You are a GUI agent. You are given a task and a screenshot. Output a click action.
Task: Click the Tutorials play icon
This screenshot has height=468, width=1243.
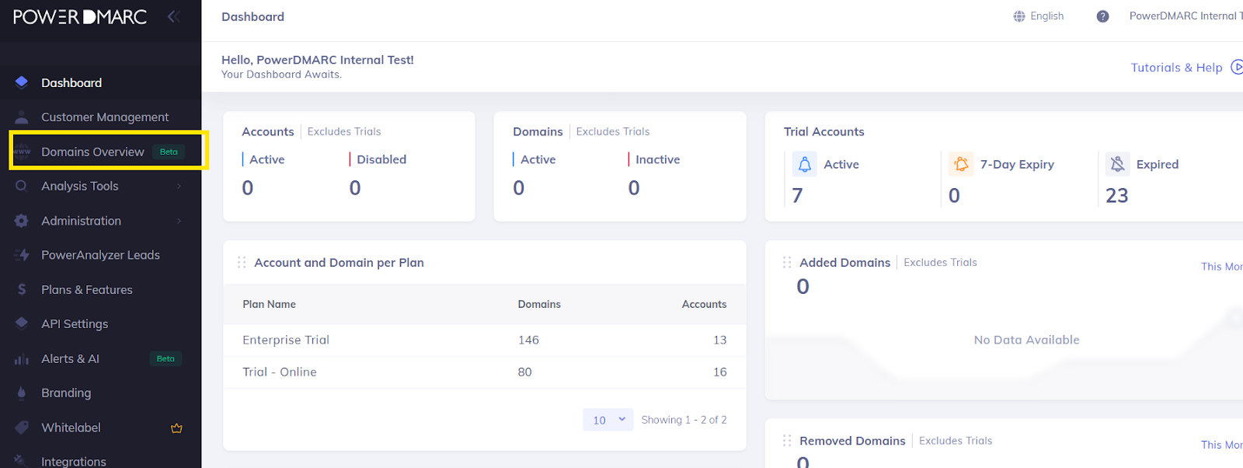pos(1237,68)
